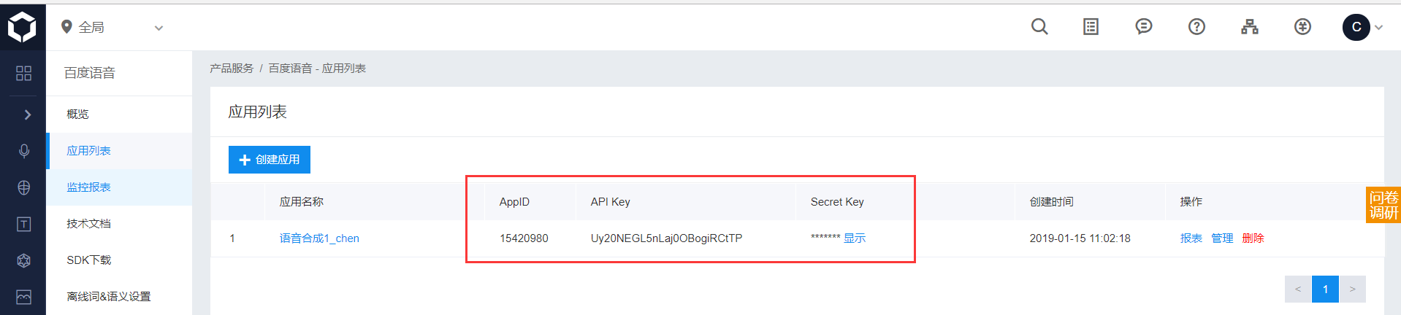Viewport: 1401px width, 315px height.
Task: Expand the left sidebar with chevron arrow
Action: coord(27,114)
